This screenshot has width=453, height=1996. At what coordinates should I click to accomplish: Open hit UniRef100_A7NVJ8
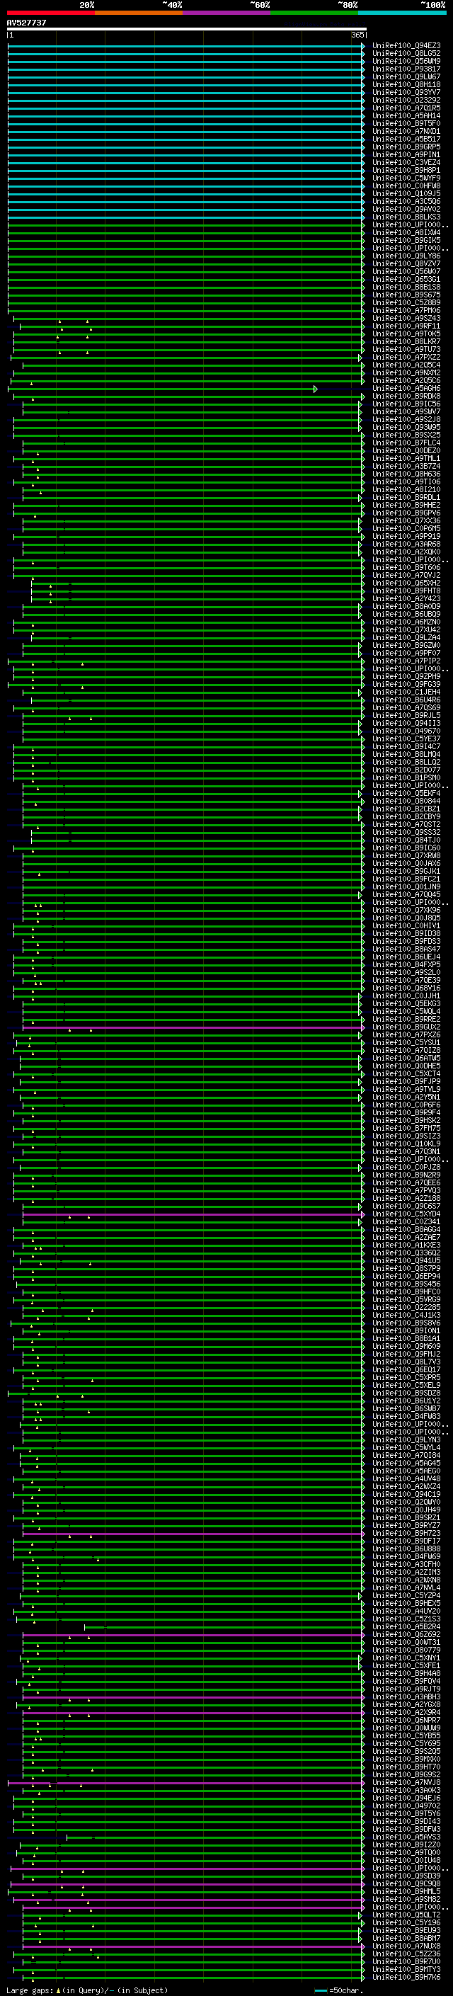tap(406, 1782)
